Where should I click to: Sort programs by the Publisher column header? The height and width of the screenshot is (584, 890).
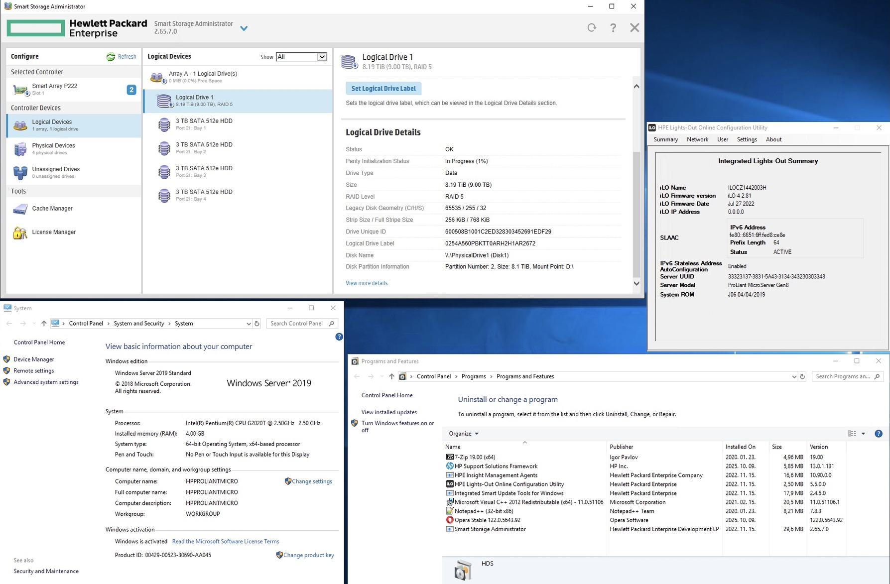point(664,447)
